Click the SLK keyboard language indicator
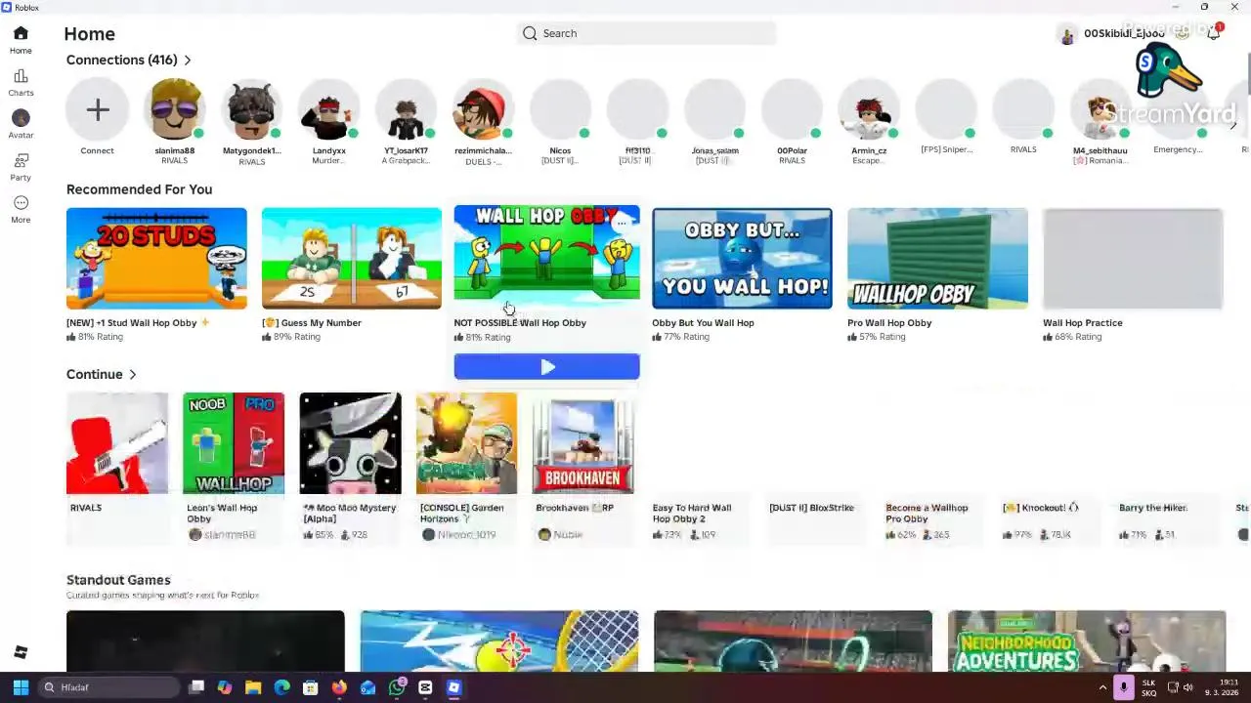The image size is (1251, 703). tap(1148, 687)
